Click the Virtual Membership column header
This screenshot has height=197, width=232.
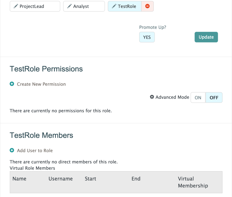coord(193,182)
